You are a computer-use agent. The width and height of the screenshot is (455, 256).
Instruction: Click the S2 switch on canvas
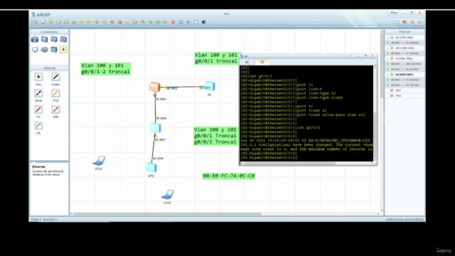click(x=155, y=87)
